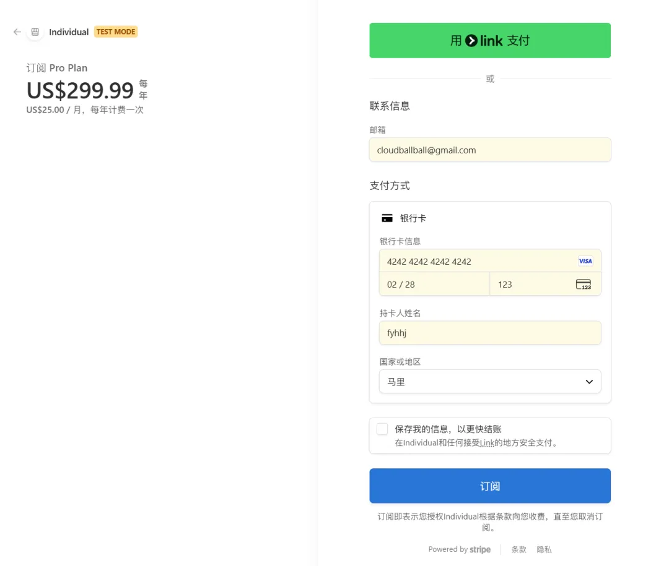Click the bank card icon

(387, 218)
